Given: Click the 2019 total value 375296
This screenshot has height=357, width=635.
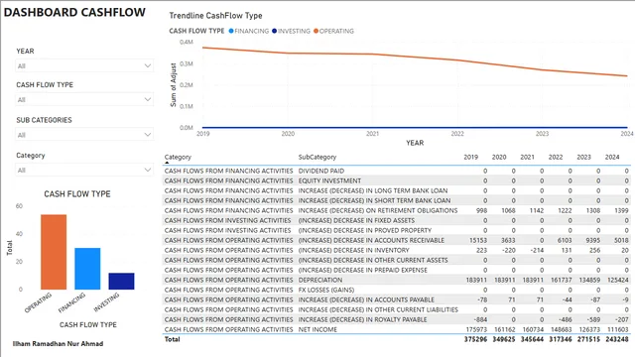Looking at the screenshot, I should [475, 339].
